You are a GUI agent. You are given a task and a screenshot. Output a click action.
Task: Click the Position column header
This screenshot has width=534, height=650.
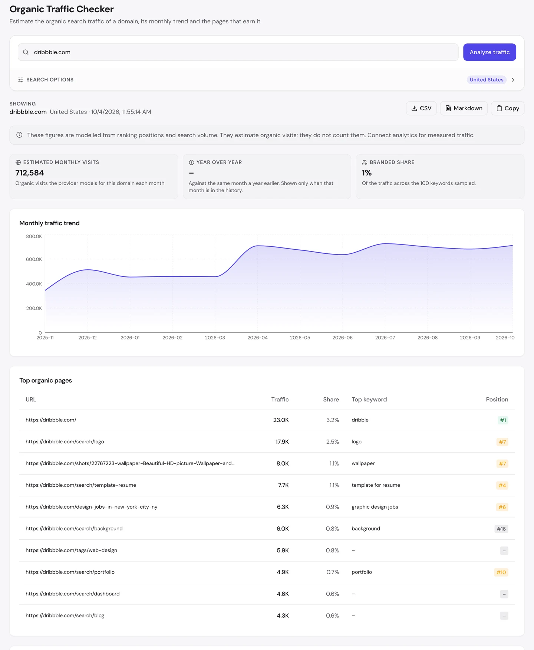497,400
